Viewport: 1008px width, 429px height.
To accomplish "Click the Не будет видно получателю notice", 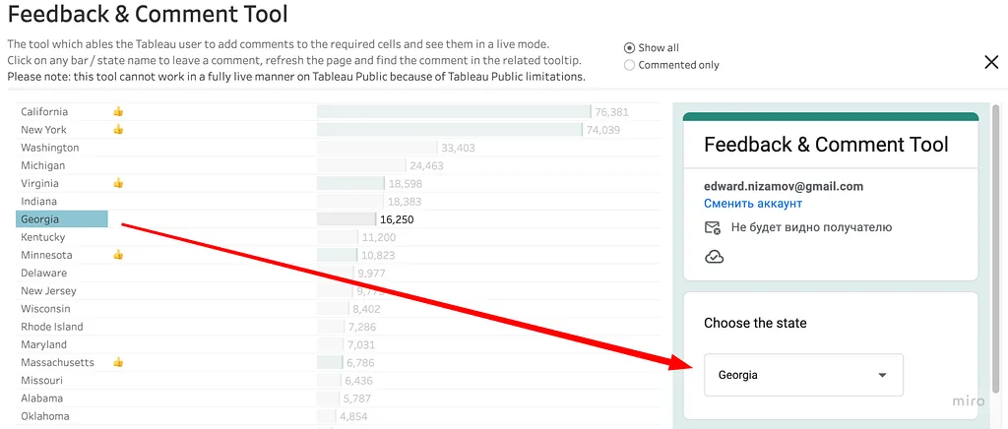I will tap(811, 227).
